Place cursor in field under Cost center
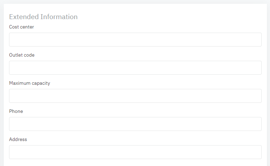 pos(135,40)
